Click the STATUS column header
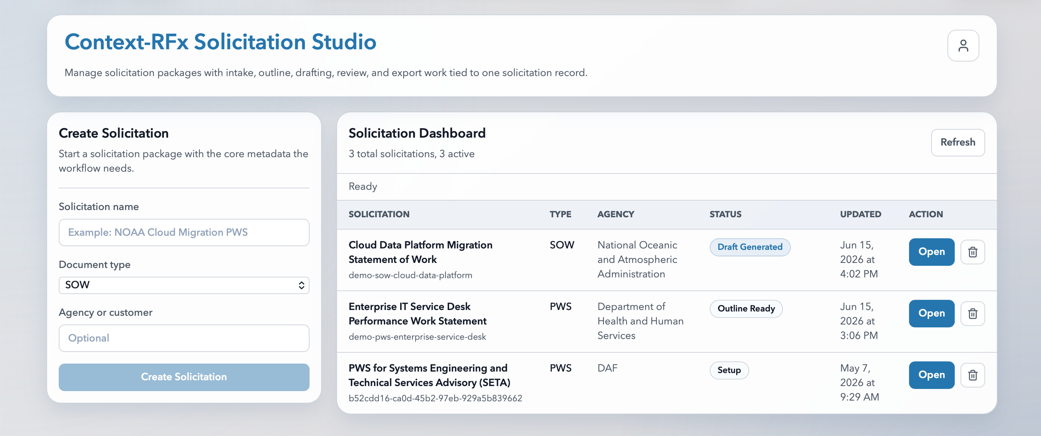 pos(725,214)
